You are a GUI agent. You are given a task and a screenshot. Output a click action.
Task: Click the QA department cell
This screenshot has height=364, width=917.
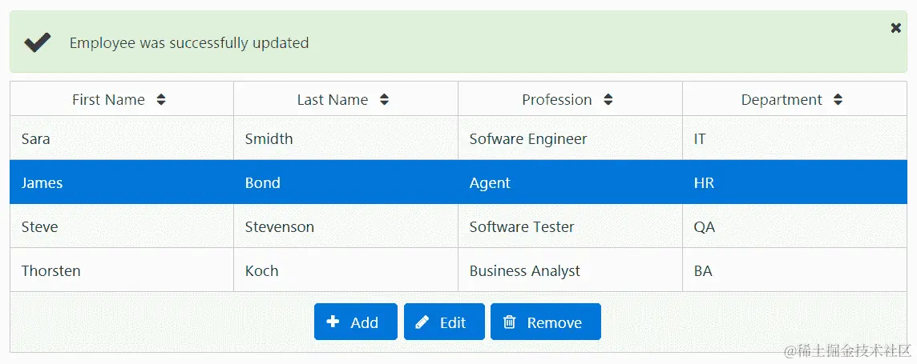[705, 226]
